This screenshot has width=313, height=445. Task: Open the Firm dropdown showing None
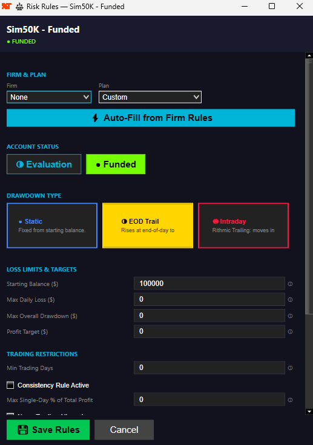click(49, 97)
